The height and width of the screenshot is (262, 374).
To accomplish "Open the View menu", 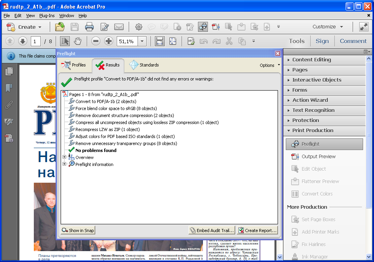I will 31,16.
